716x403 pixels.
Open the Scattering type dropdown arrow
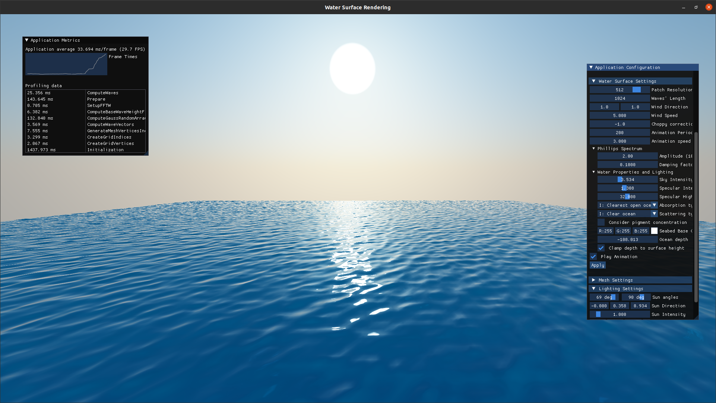coord(654,214)
